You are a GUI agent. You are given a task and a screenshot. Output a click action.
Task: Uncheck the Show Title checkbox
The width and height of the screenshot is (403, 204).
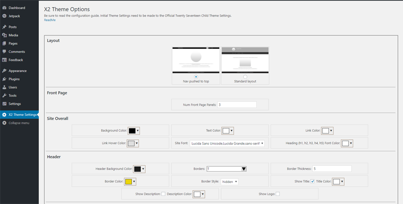click(x=312, y=181)
